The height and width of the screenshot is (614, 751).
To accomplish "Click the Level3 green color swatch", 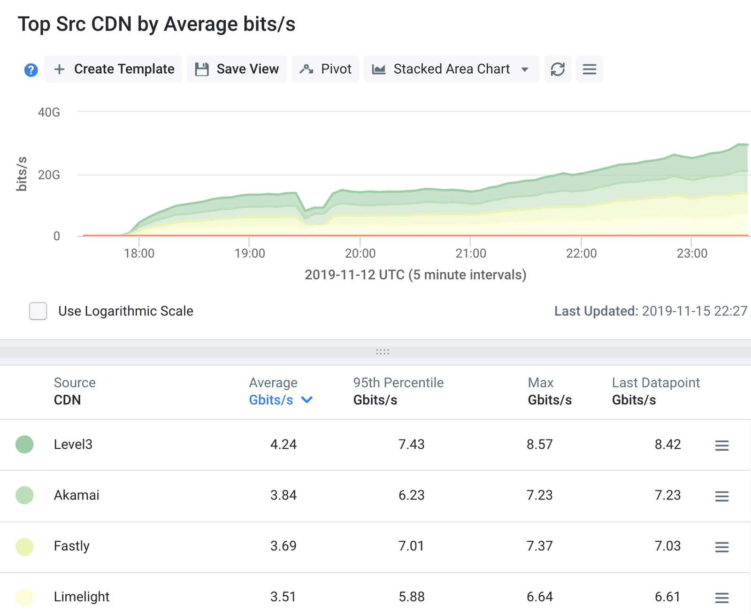I will (x=24, y=444).
